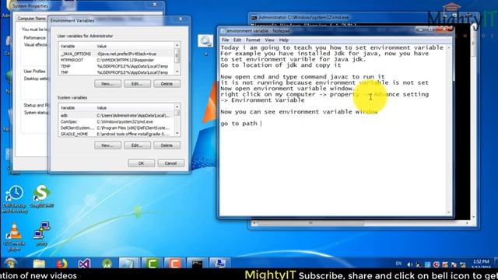498x280 pixels.
Task: Switch to the Notepad taskbar button
Action: (129, 263)
